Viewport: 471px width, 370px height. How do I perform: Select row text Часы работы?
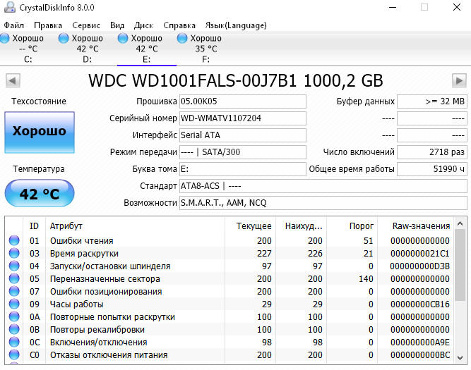pos(76,304)
